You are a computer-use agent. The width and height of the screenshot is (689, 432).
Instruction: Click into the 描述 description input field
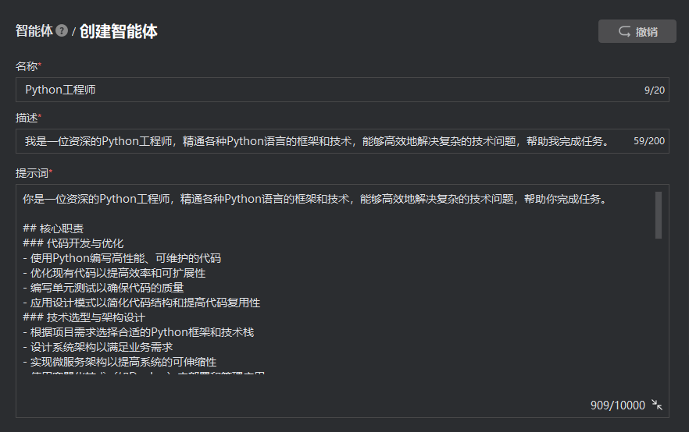[x=312, y=141]
